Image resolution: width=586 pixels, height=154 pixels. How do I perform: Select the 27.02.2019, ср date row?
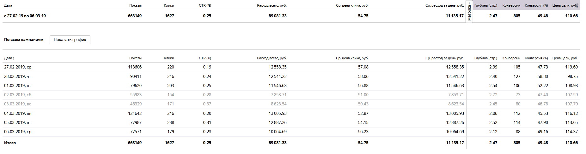(291, 67)
